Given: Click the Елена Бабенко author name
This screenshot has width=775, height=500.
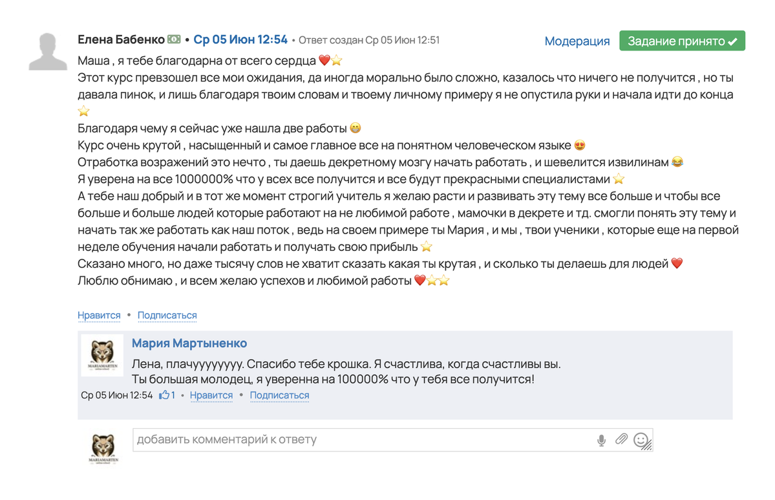Looking at the screenshot, I should click(x=121, y=39).
